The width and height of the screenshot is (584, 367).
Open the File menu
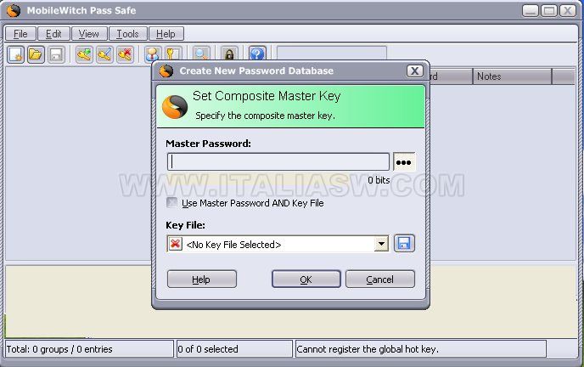click(x=20, y=34)
